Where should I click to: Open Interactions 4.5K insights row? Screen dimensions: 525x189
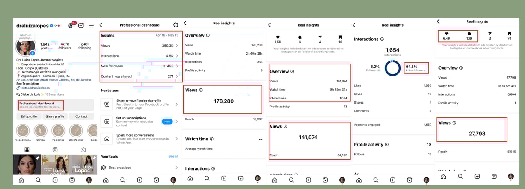[x=140, y=56]
